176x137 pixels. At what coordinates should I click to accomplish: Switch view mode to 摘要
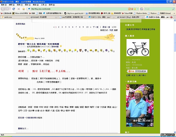[x=116, y=30]
